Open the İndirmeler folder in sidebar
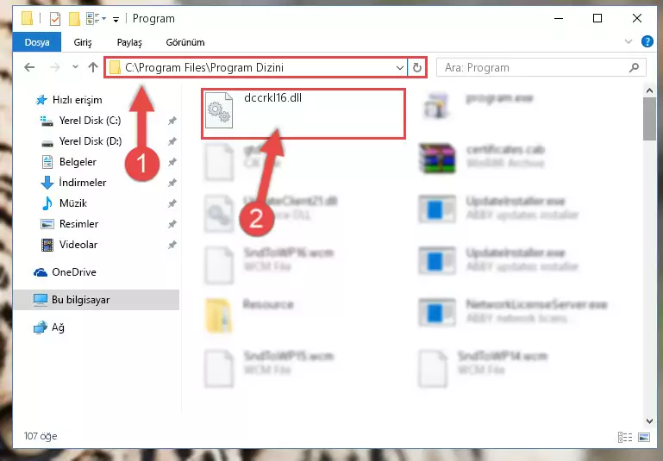Screen dimensions: 663x461 [73, 183]
